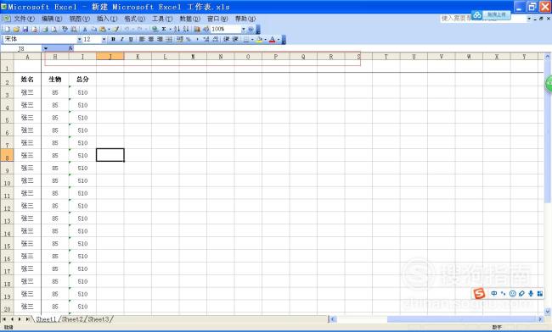Viewport: 552px width, 332px height.
Task: Apply Merge and Center to cells
Action: [169, 39]
